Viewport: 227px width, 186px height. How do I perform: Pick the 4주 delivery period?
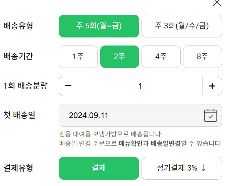[161, 57]
